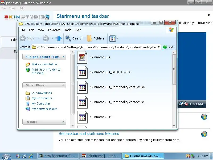Expand the Address bar dropdown
Screen dimensions: 213x160
[x=158, y=47]
